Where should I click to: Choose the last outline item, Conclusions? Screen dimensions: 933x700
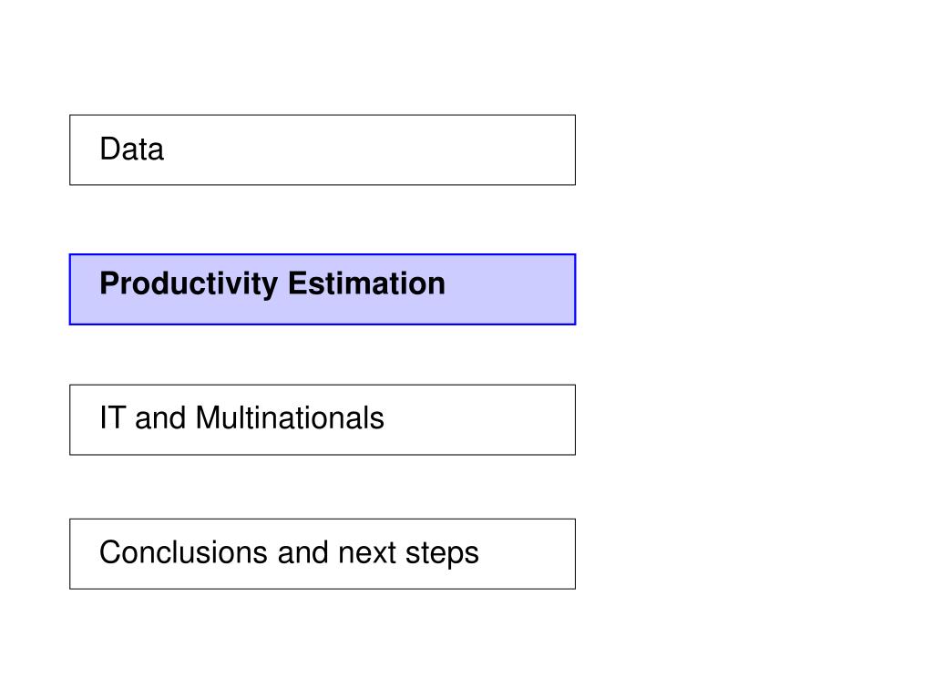click(x=323, y=554)
